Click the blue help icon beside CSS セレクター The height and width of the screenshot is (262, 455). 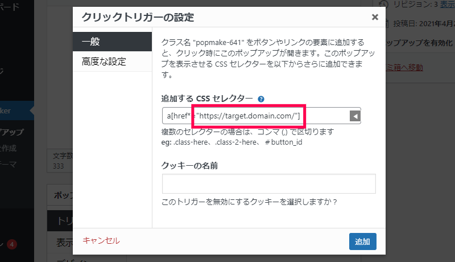261,99
